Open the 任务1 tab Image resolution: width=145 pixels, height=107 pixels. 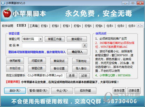pos(110,26)
